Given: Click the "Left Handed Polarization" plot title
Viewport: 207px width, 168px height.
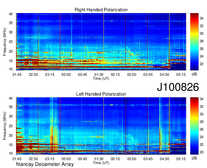Looking at the screenshot, I should tap(101, 94).
